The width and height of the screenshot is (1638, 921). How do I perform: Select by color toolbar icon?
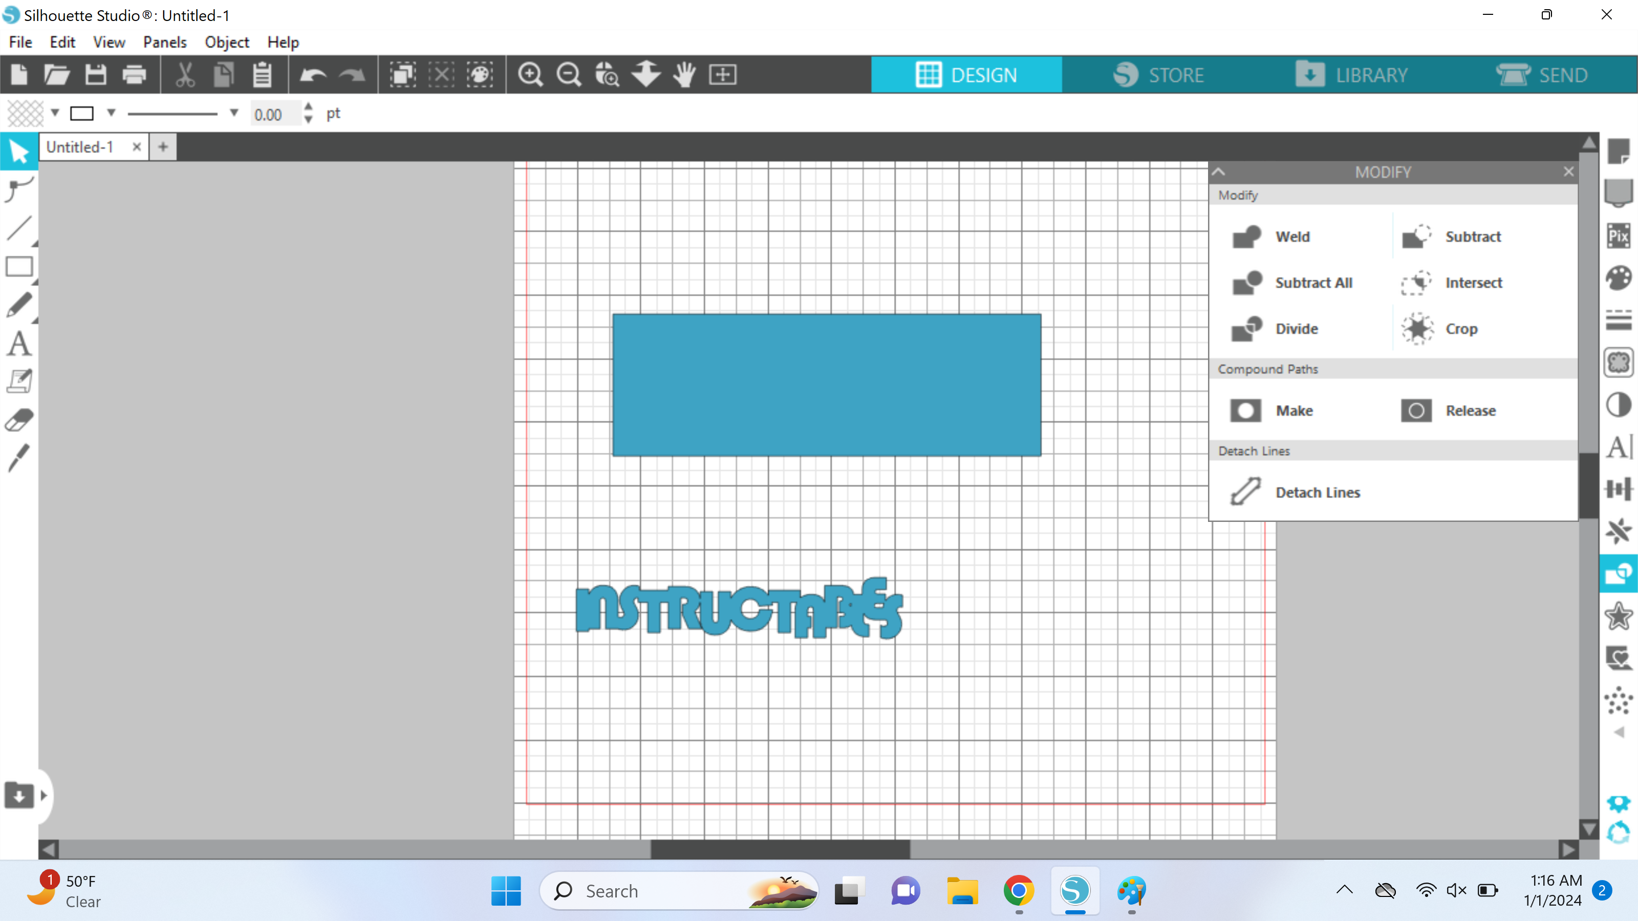click(x=480, y=74)
